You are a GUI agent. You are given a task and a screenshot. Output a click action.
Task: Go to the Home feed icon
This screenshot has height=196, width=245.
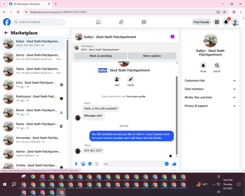pyautogui.click(x=98, y=22)
